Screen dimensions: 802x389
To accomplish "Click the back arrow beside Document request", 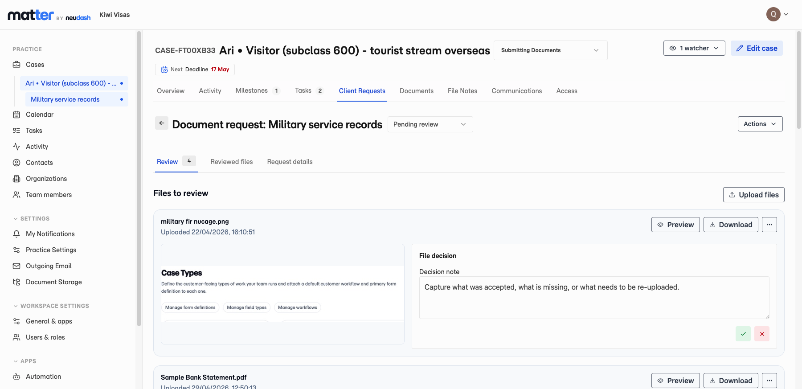I will [162, 123].
